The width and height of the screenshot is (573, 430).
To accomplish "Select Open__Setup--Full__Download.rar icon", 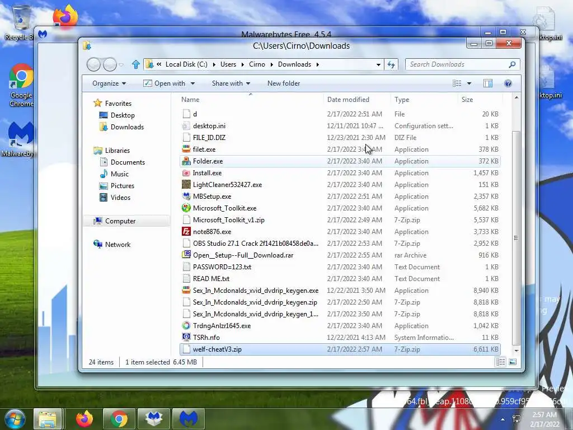I will (186, 255).
